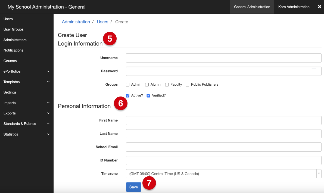Select Standards & Rubrics in the sidebar

coord(20,124)
